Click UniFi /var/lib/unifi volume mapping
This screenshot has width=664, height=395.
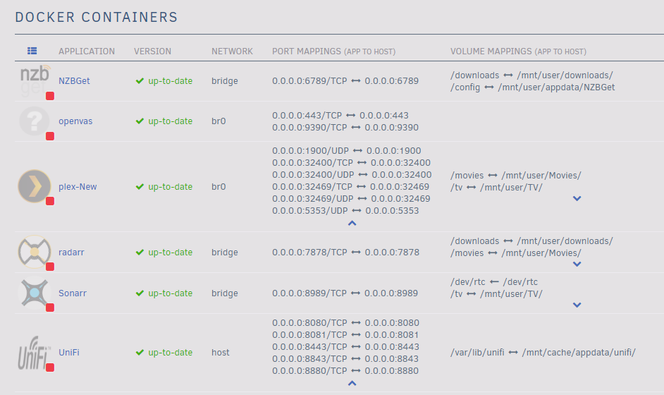pos(543,352)
